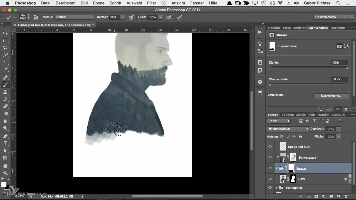Screen dimensions: 356x200
Task: Select the Clone Stamp tool
Action: tap(5, 92)
